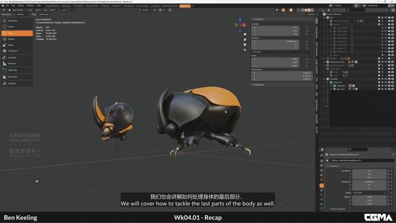Toggle camera view gizmo icon

pos(244,45)
